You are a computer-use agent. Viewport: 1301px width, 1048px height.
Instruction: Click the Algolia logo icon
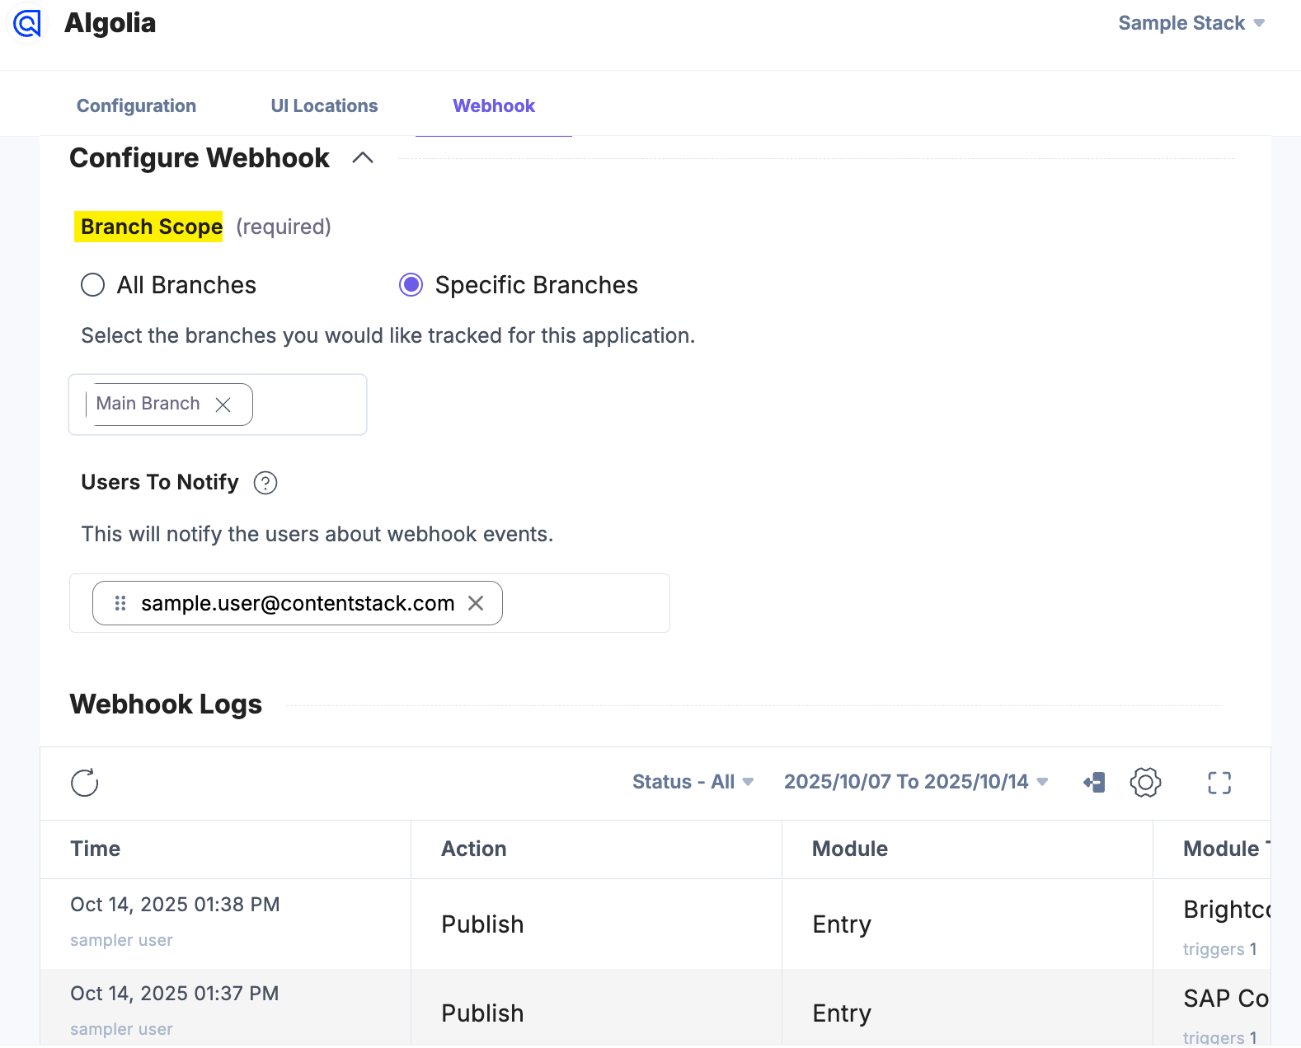coord(27,23)
